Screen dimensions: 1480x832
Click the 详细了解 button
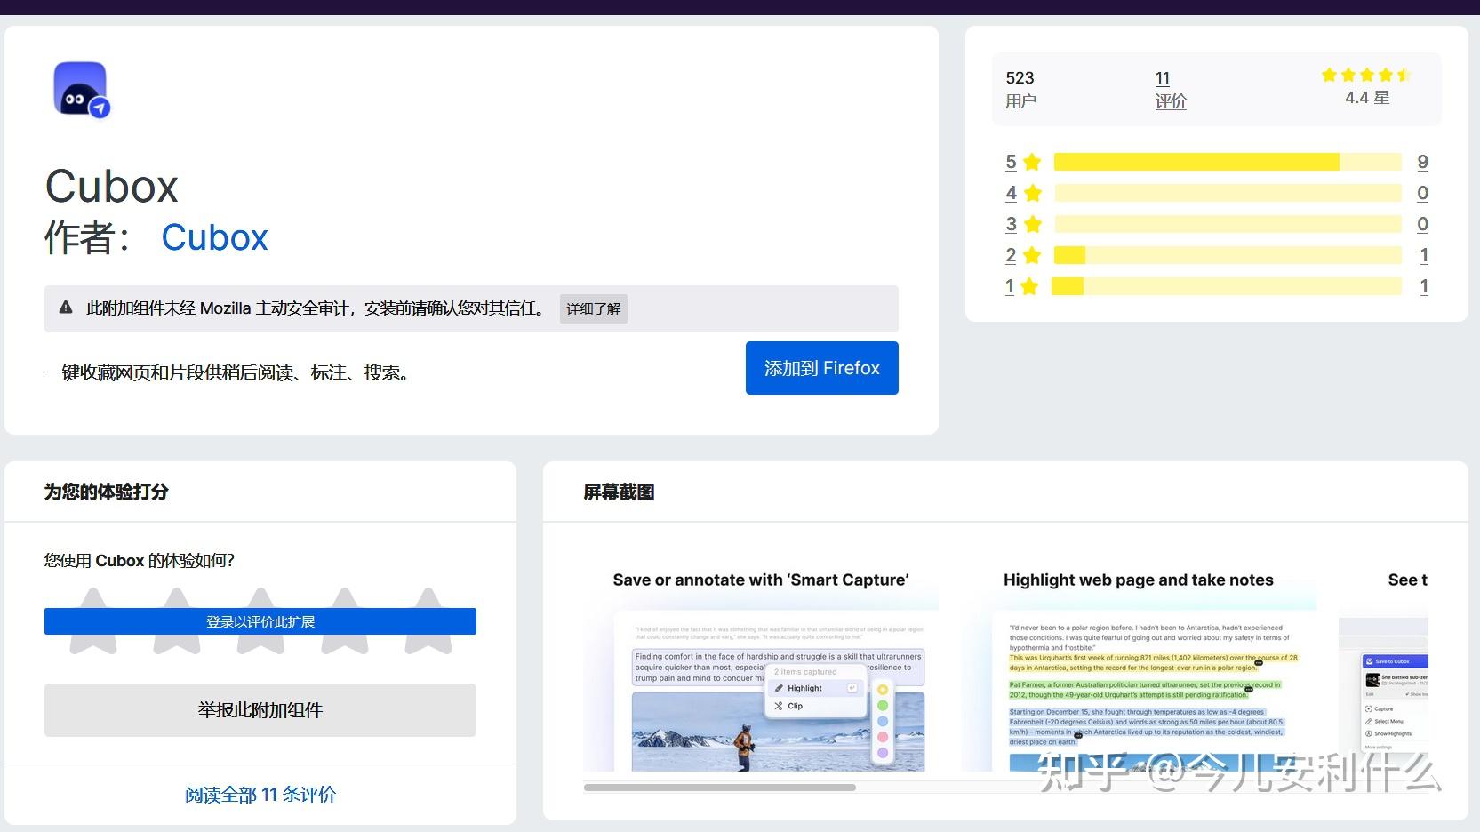(x=592, y=308)
